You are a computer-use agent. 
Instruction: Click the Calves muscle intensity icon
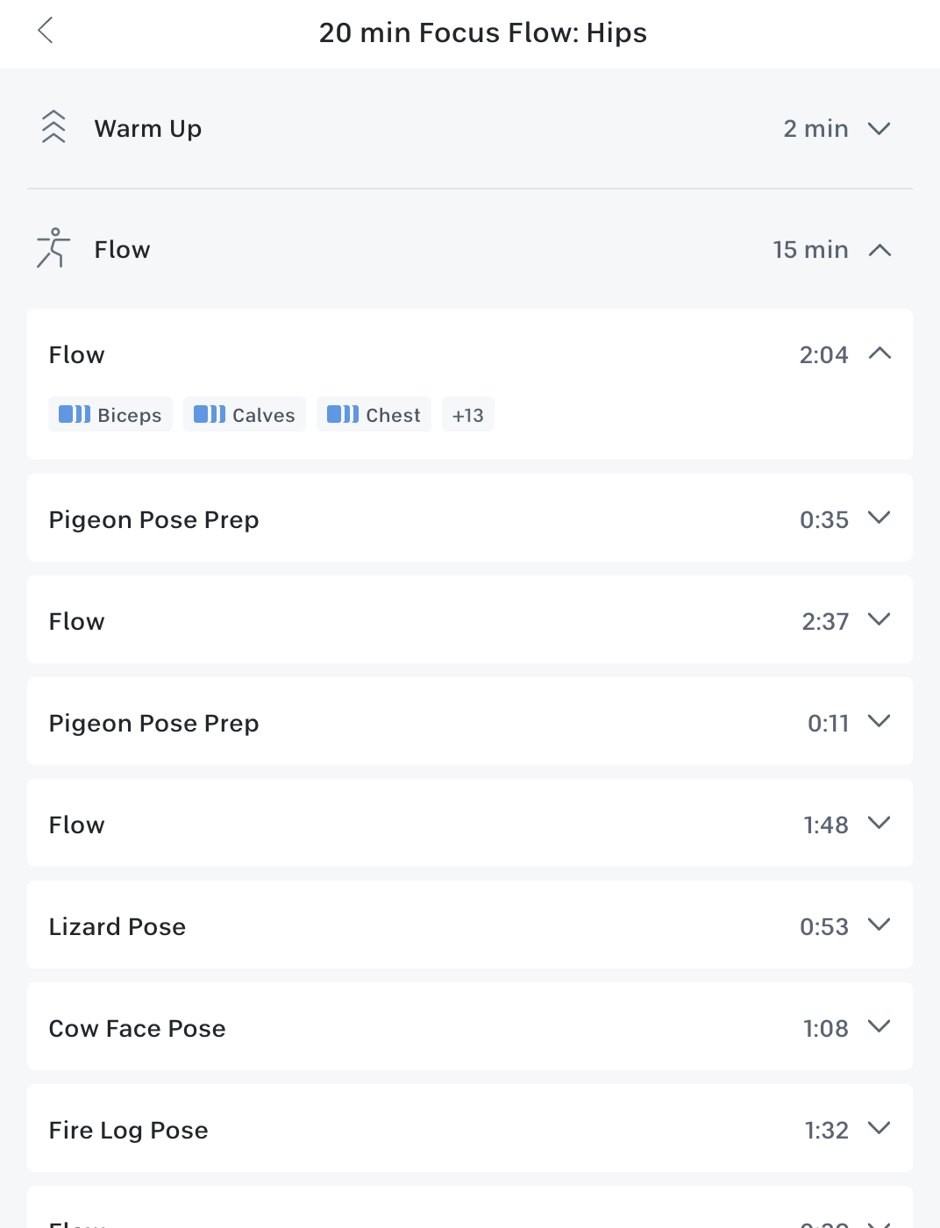tap(210, 414)
